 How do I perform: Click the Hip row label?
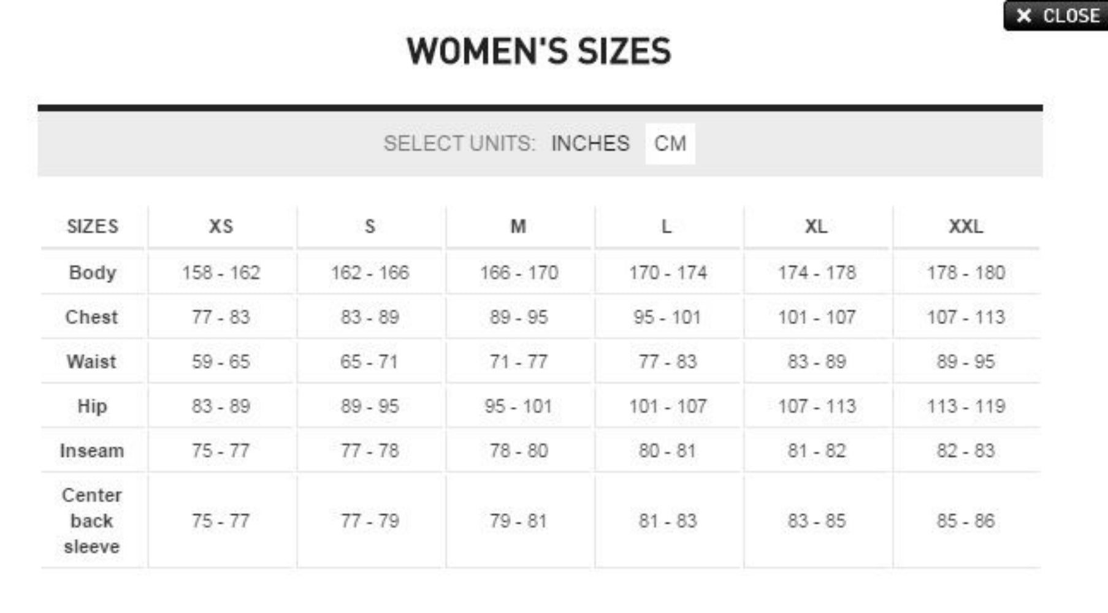click(92, 406)
